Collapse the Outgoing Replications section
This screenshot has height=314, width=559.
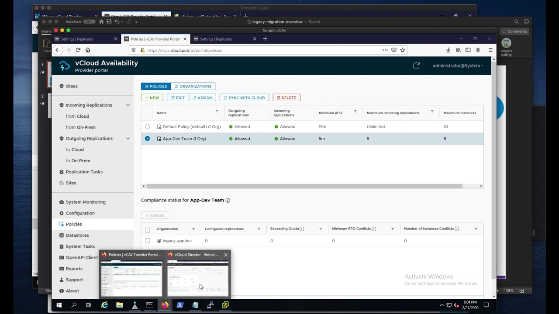(128, 139)
